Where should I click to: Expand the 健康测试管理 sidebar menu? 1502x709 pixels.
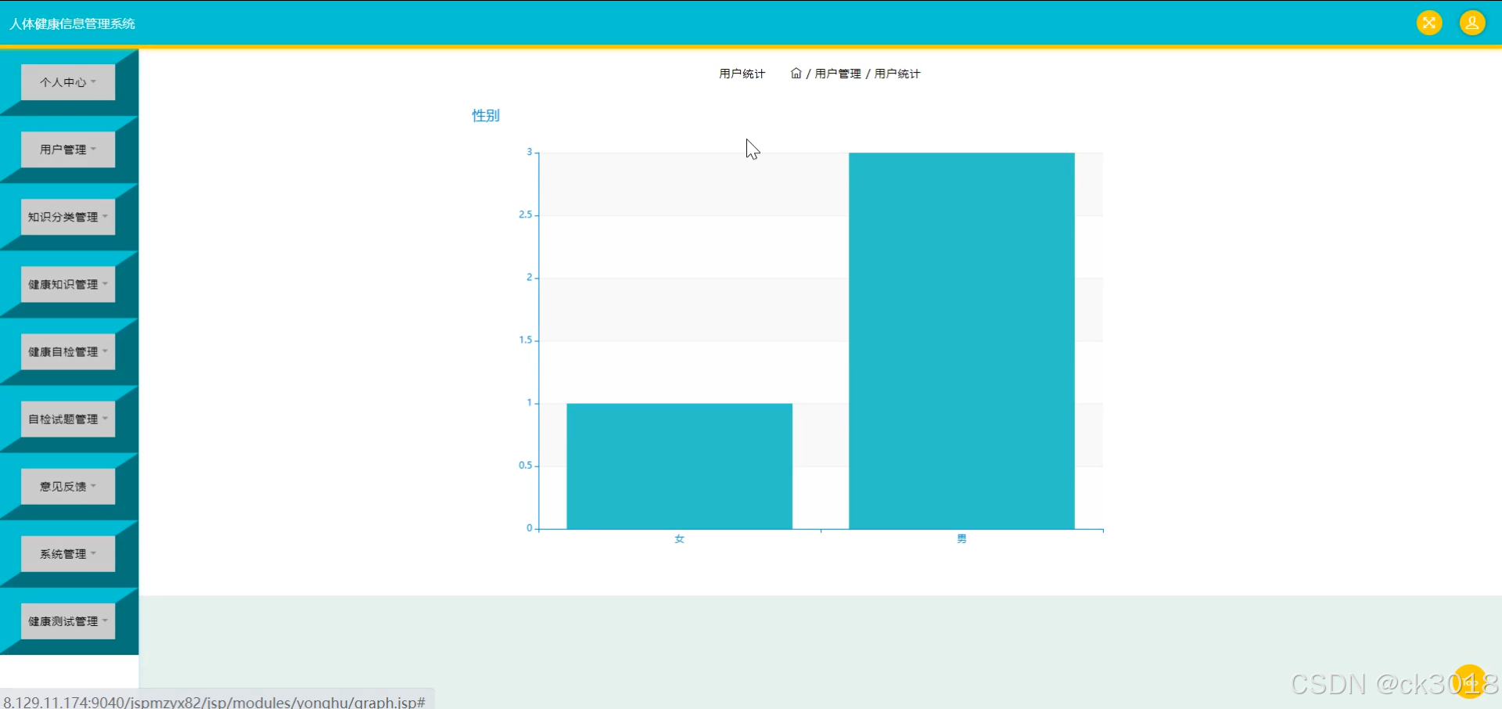point(68,621)
